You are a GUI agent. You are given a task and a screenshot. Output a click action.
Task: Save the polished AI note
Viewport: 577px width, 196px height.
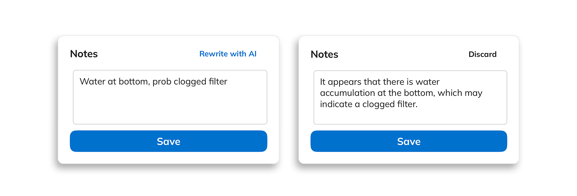pyautogui.click(x=409, y=141)
